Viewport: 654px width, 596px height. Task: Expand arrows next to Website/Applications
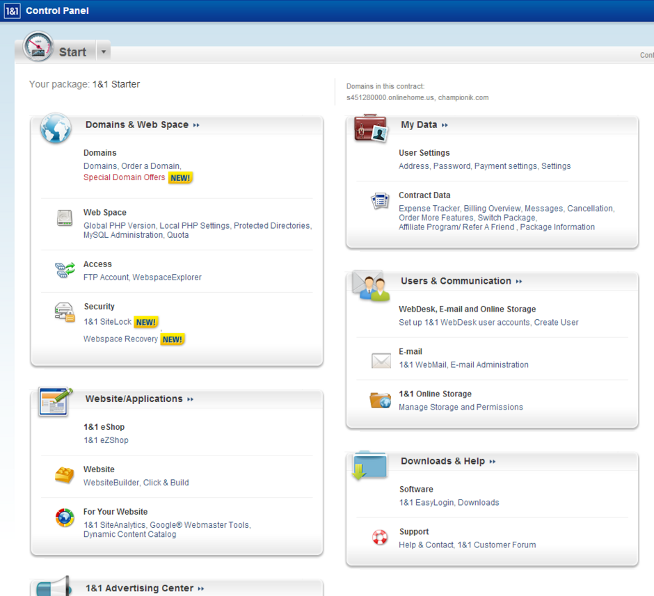click(x=191, y=399)
